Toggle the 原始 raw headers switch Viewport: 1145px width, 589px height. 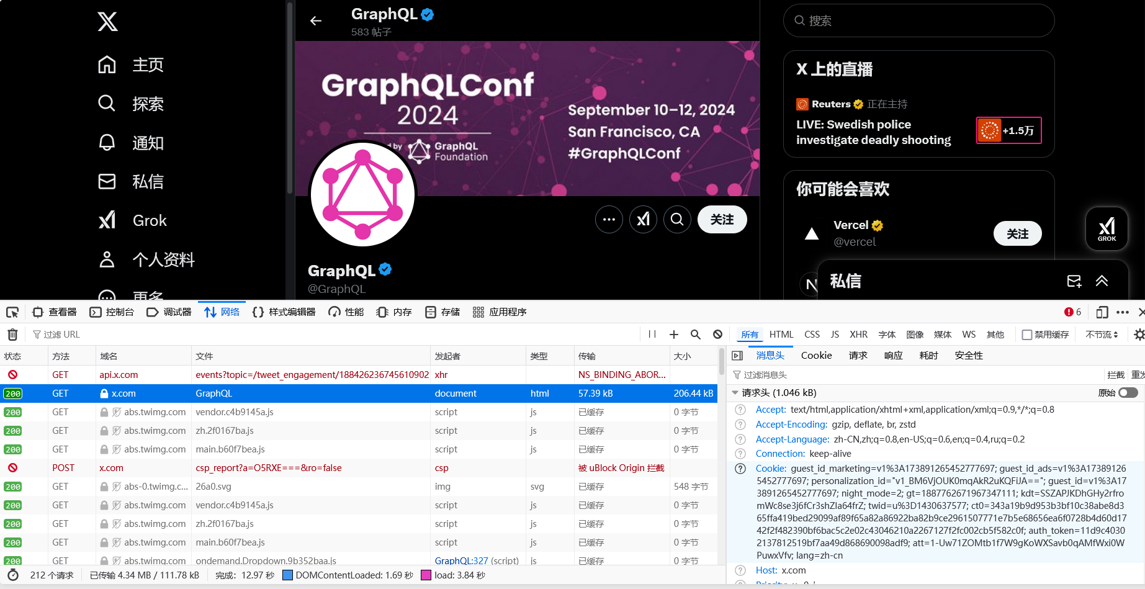coord(1128,393)
